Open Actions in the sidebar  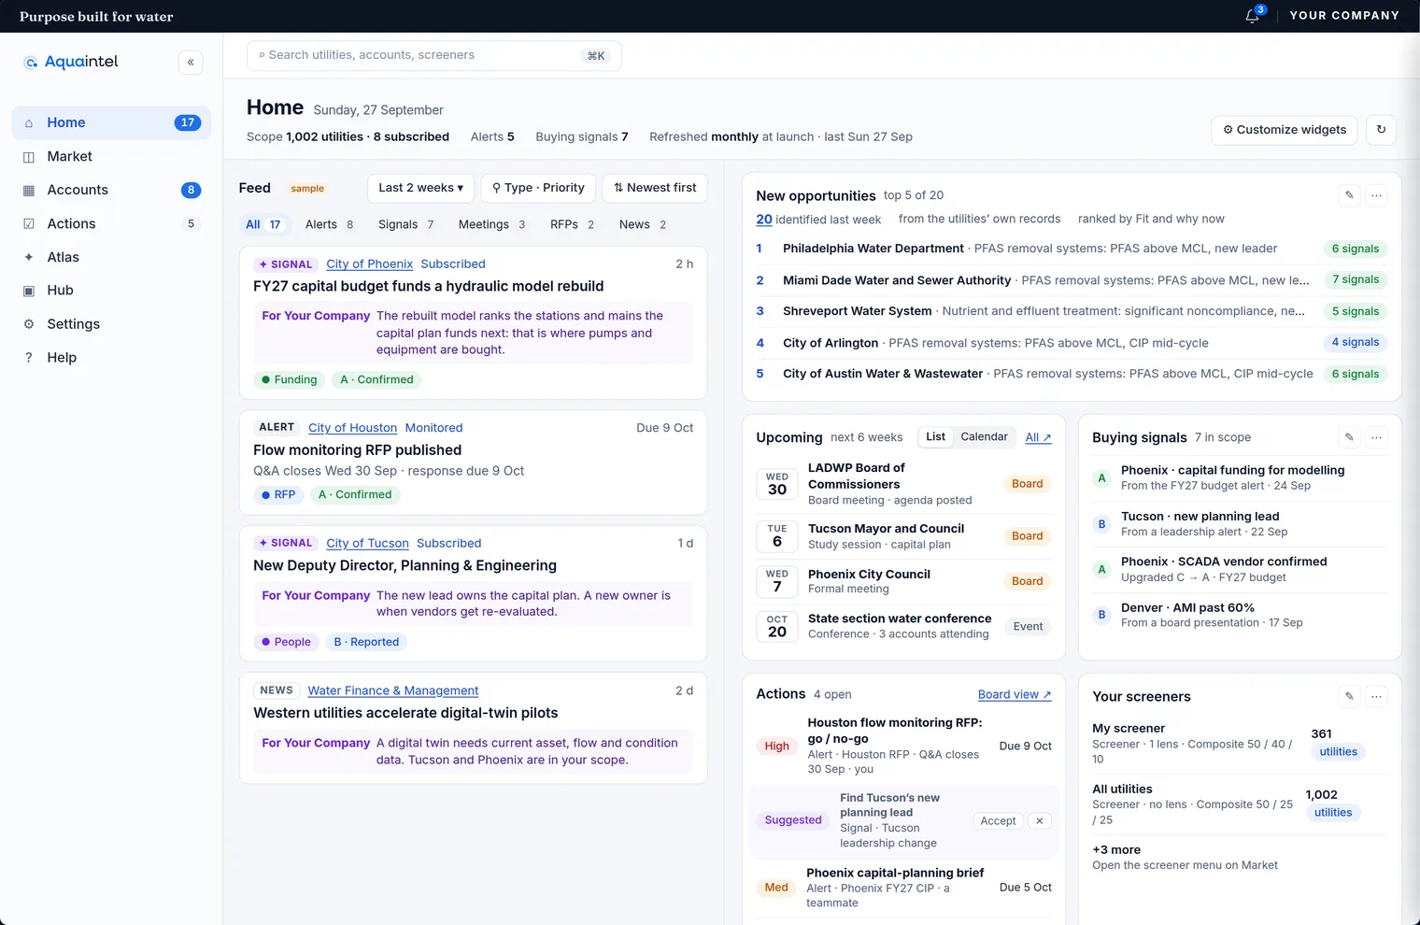(111, 223)
